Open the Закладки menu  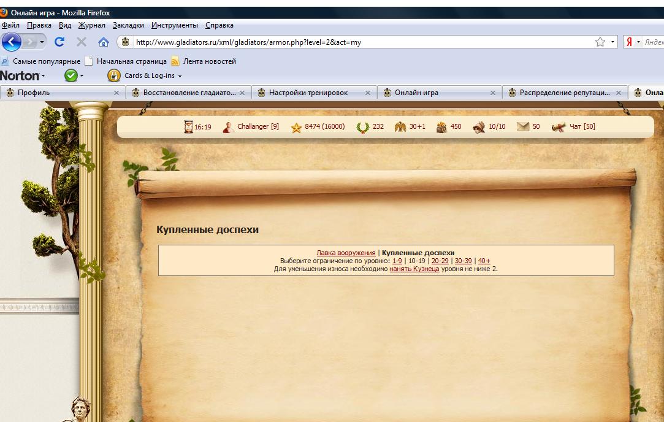coord(128,25)
